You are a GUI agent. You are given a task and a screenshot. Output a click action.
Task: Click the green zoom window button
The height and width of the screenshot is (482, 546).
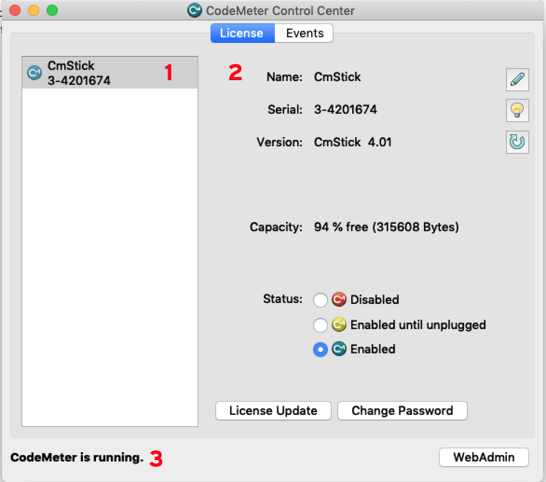tap(52, 10)
